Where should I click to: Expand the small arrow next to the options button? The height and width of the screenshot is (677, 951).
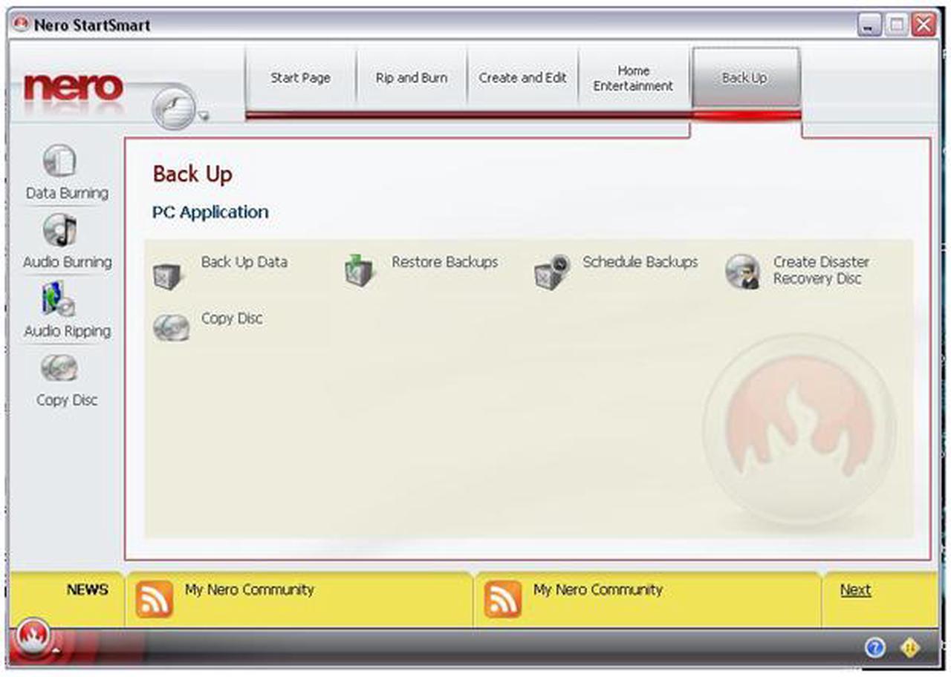[204, 116]
